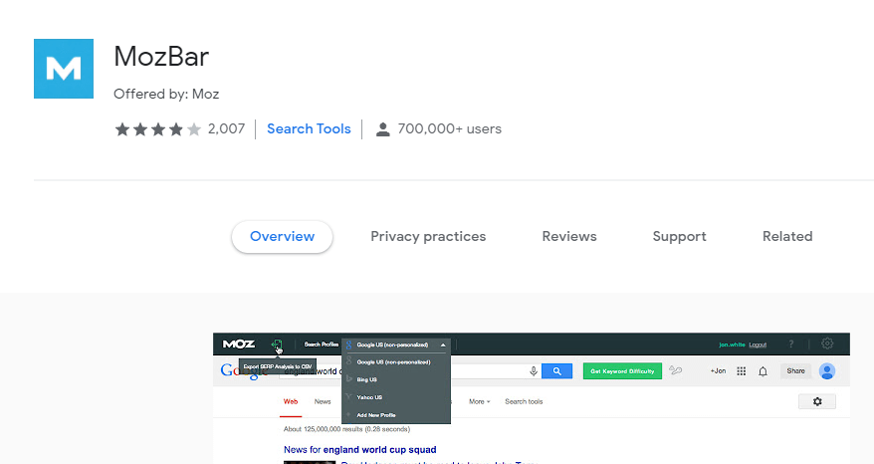Screen dimensions: 874x464
Task: Go to the Reviews tab
Action: (x=569, y=236)
